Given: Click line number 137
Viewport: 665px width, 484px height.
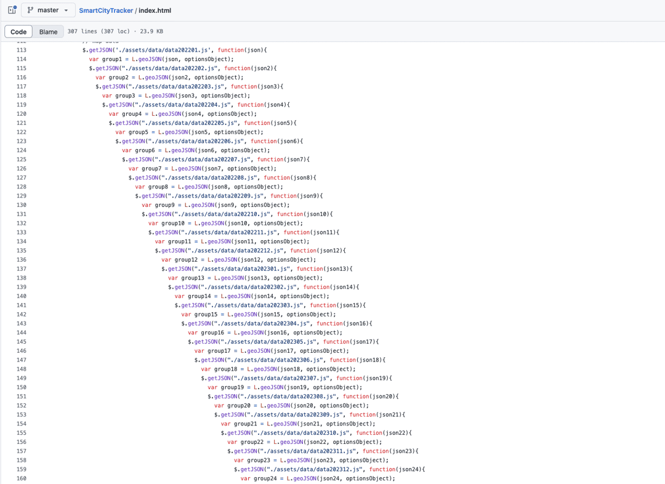Looking at the screenshot, I should [x=21, y=269].
